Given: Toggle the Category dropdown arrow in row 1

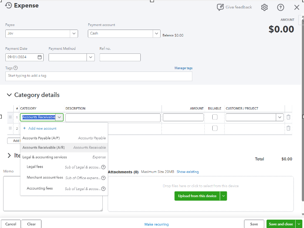Looking at the screenshot, I should click(x=59, y=117).
